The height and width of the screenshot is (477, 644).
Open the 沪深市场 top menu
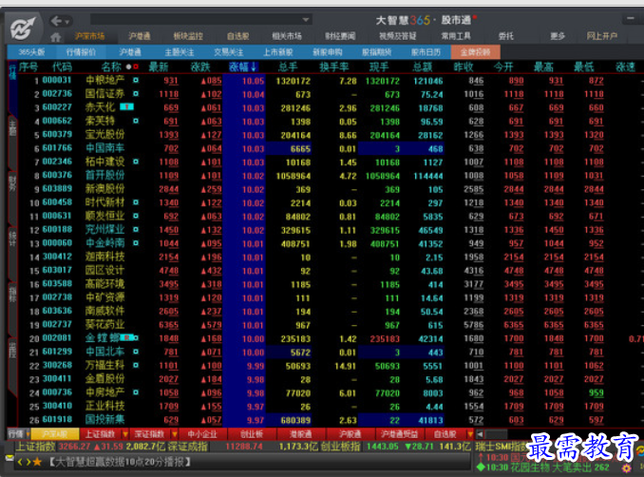tap(89, 36)
